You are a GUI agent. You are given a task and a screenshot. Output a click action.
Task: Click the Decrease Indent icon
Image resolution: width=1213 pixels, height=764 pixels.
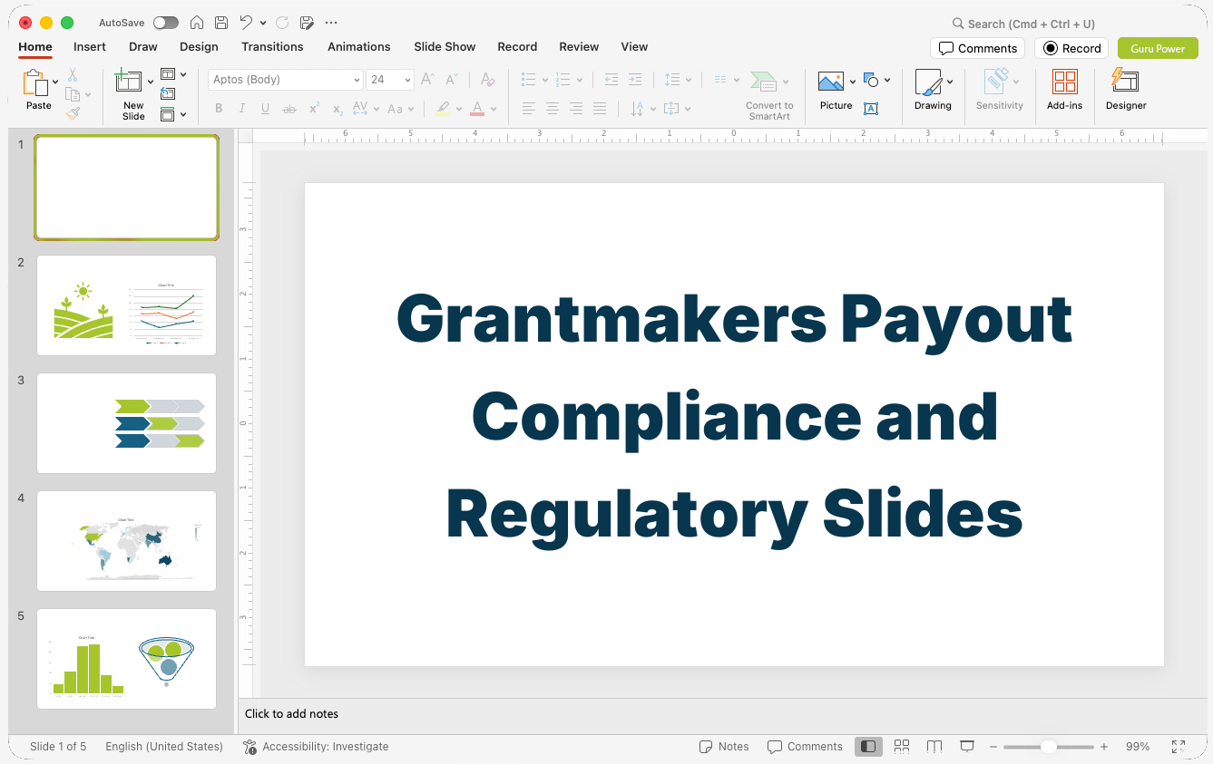tap(611, 80)
